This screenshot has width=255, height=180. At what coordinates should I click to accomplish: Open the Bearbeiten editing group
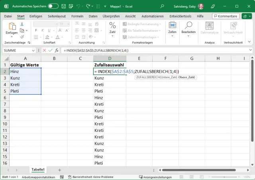tap(188, 28)
